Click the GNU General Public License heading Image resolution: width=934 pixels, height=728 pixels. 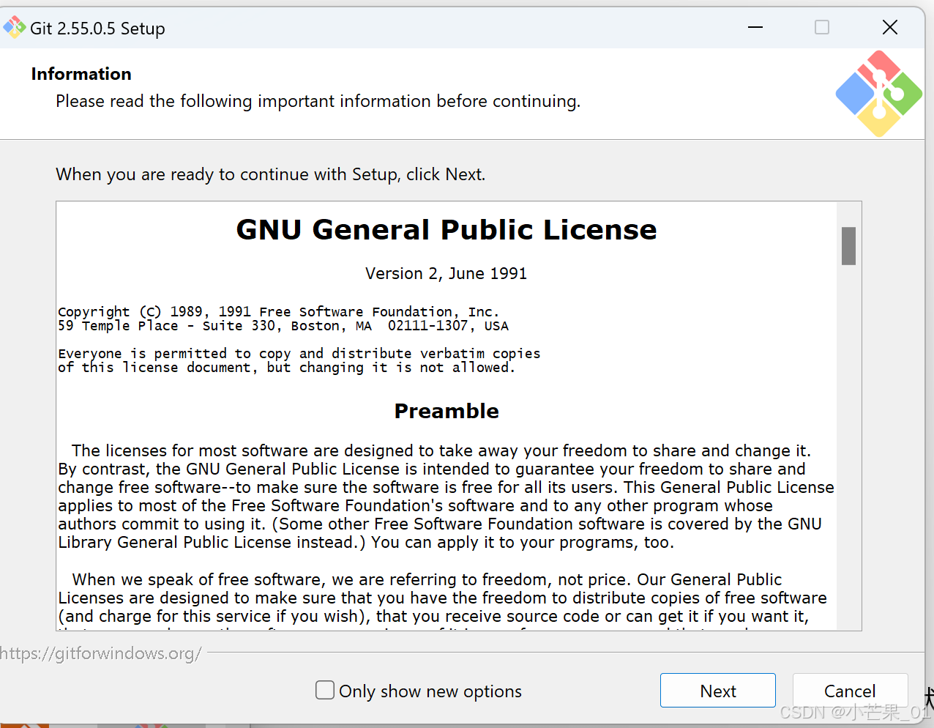447,230
